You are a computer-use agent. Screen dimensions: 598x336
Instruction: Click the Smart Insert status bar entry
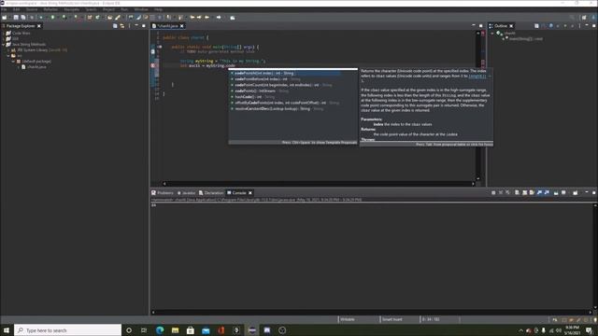click(x=392, y=319)
